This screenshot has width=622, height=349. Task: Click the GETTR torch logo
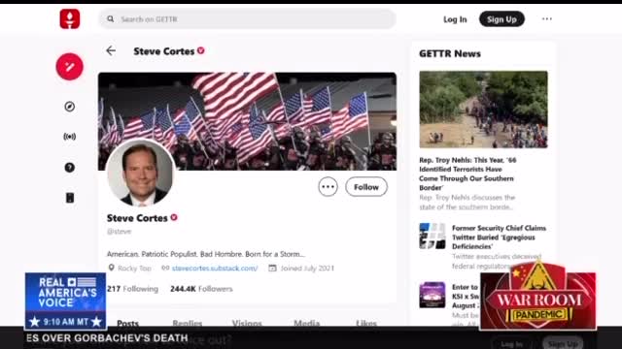pos(70,18)
